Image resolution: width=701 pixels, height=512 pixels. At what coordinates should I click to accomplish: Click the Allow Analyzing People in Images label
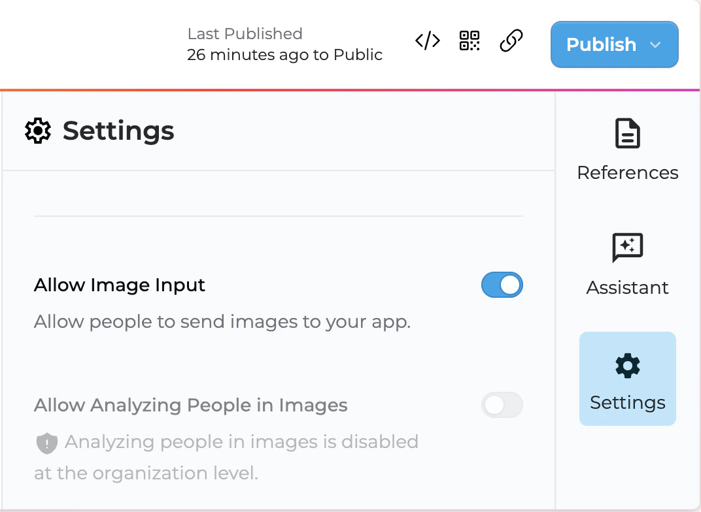pos(190,406)
